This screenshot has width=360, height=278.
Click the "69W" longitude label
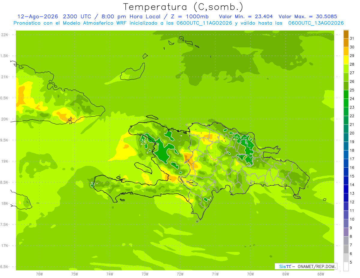(x=286, y=274)
